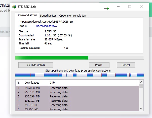The width and height of the screenshot is (152, 118).
Task: Open the Options on completion tab
Action: (72, 16)
